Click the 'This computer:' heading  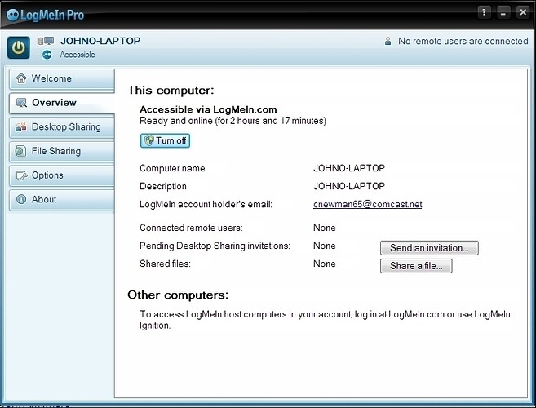tap(171, 91)
